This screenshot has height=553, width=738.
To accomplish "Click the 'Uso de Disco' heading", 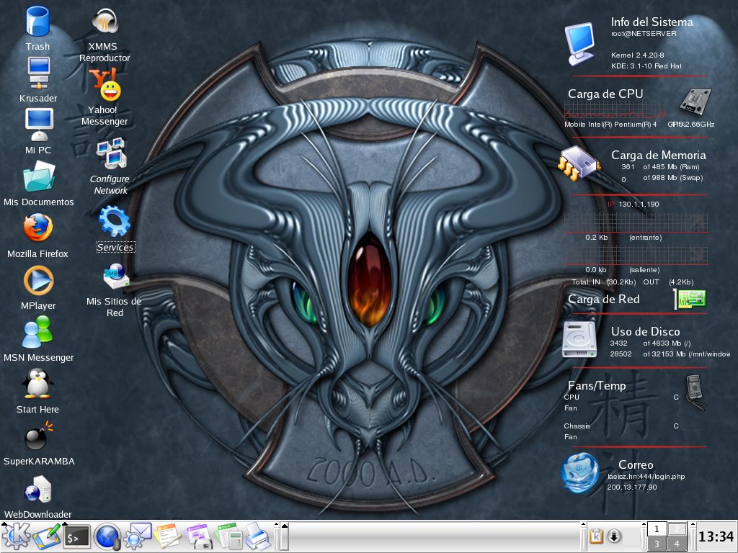I will click(645, 331).
